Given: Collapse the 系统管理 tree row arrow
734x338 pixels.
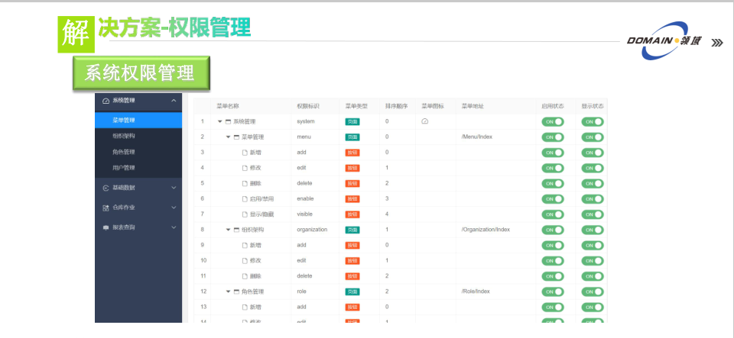Looking at the screenshot, I should point(219,121).
